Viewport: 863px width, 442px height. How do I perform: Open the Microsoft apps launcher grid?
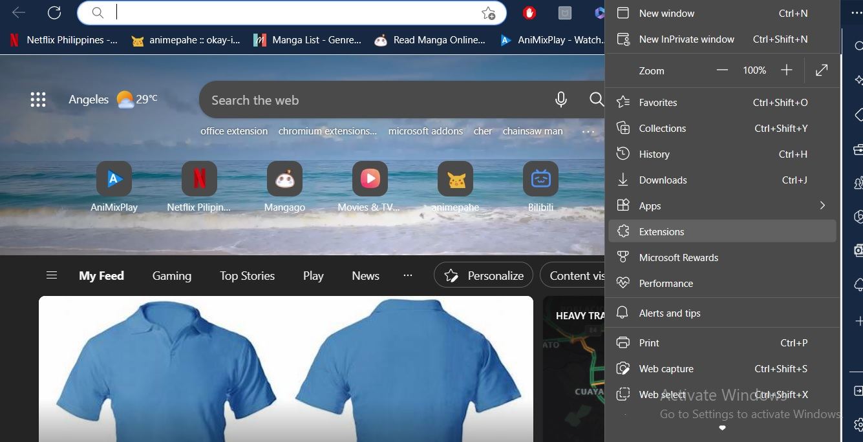coord(38,100)
